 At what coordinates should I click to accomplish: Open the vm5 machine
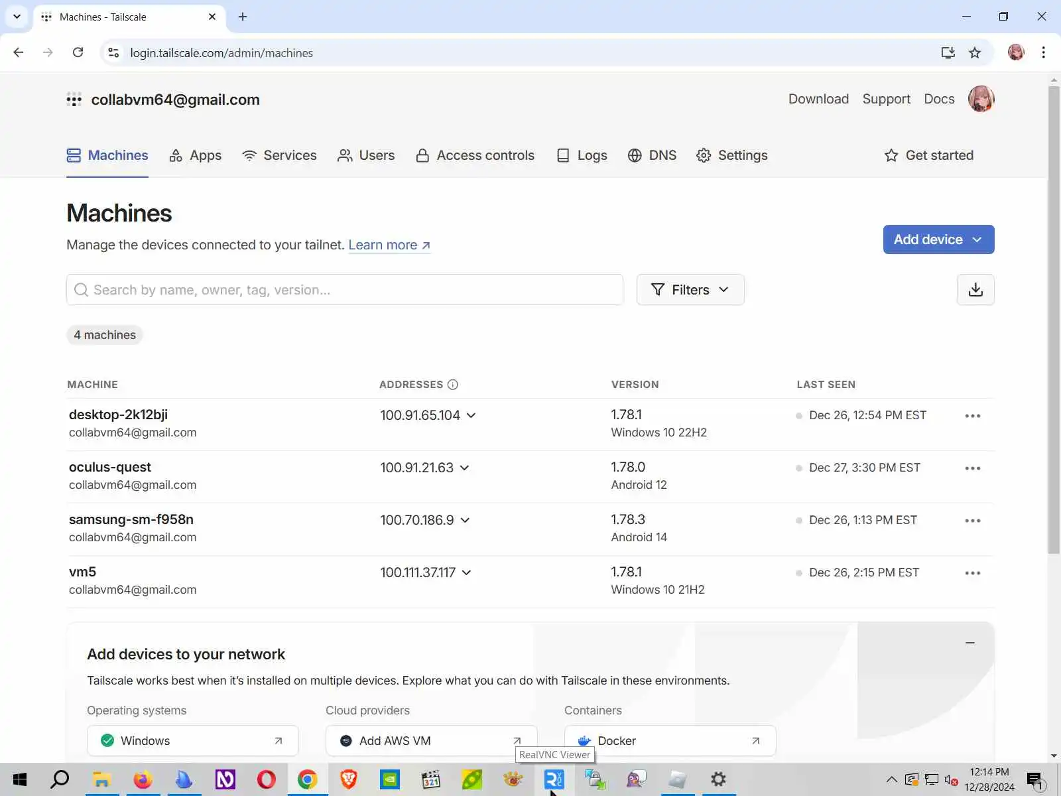pyautogui.click(x=82, y=572)
